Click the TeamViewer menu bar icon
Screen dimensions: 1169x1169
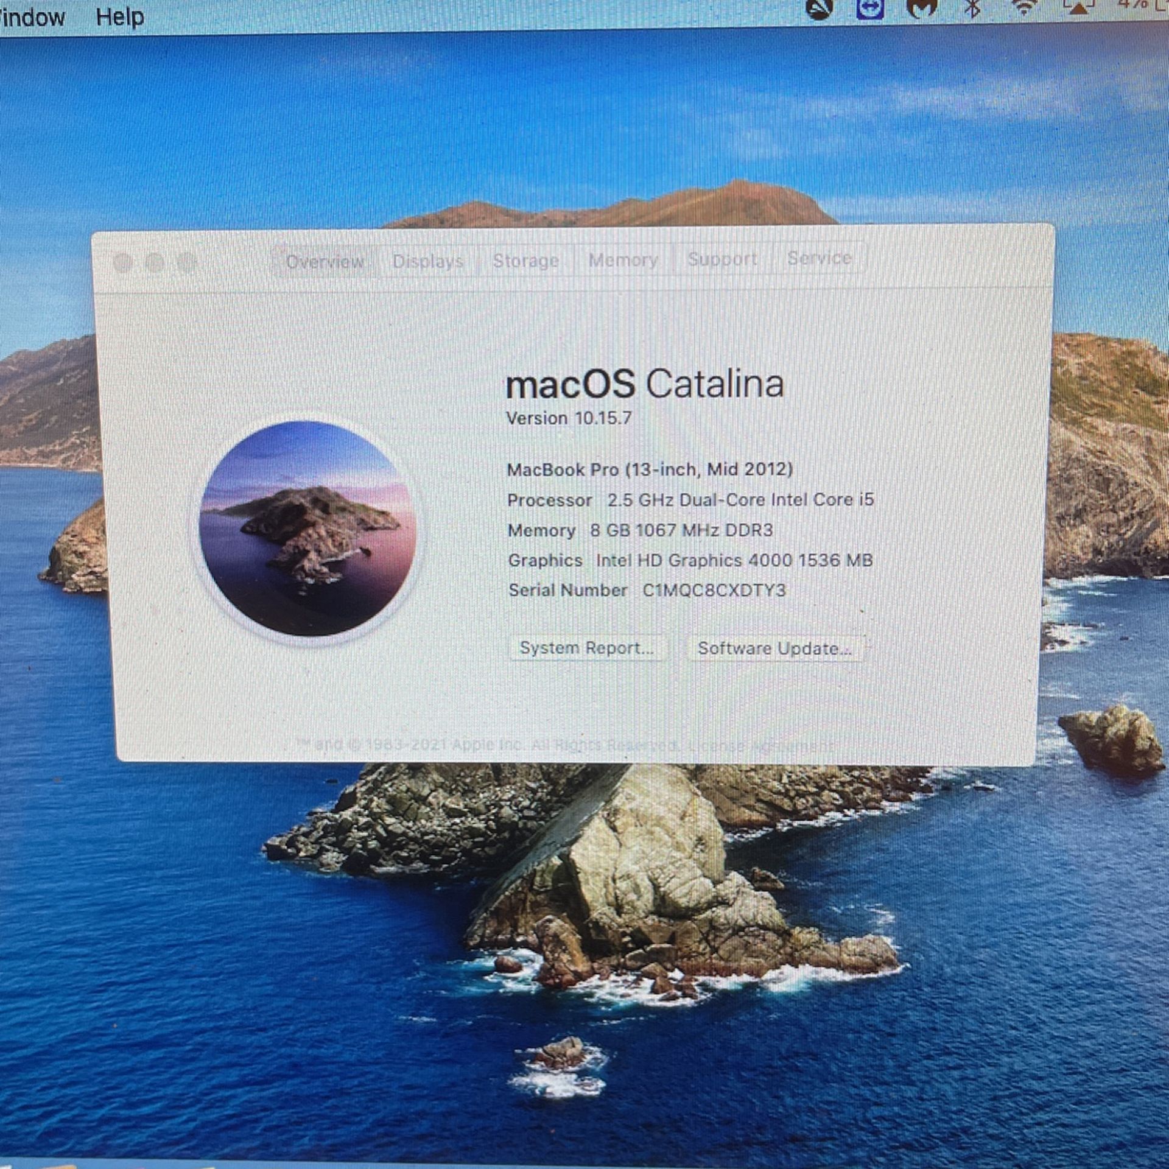coord(870,9)
